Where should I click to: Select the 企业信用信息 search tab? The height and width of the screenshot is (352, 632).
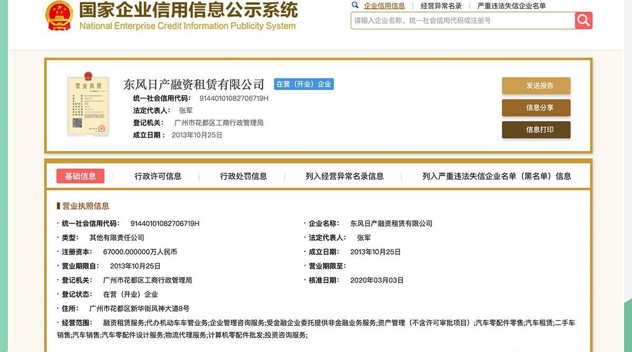(x=384, y=6)
